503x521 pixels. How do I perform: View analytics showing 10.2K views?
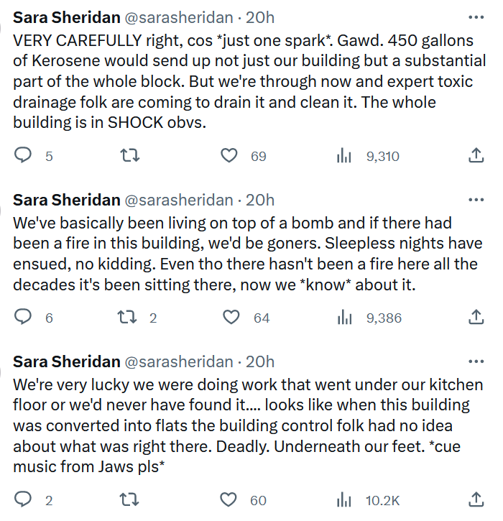point(344,500)
